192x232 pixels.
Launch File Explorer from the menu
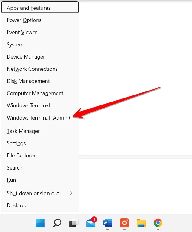40,155
